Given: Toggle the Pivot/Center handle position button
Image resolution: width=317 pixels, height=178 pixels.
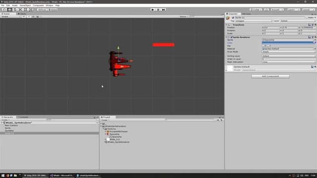Looking at the screenshot, I should pos(42,10).
